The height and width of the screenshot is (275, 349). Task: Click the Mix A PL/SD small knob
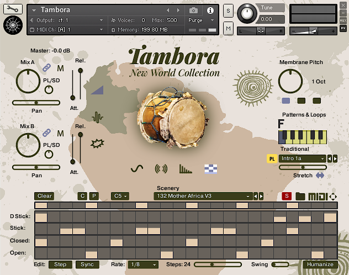(x=49, y=89)
